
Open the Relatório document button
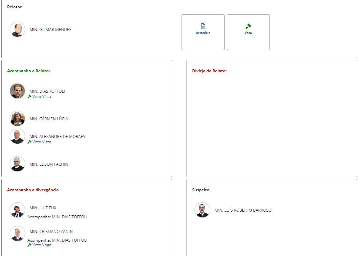(x=203, y=32)
